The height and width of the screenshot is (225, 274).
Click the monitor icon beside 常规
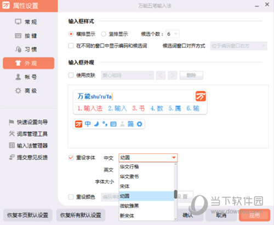[18, 22]
